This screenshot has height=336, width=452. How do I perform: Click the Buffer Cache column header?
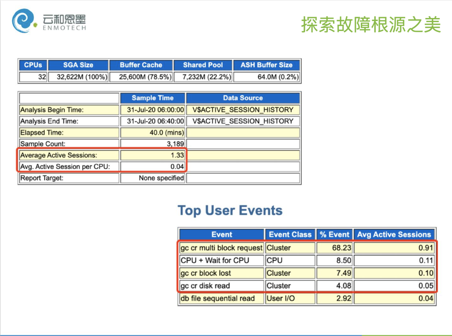coord(141,65)
